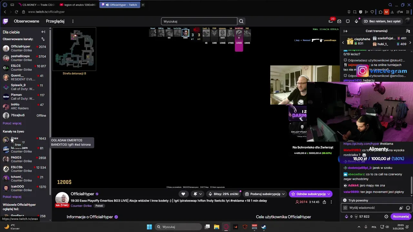The image size is (413, 232).
Task: Open the Bits diamond icon in header
Action: [356, 21]
